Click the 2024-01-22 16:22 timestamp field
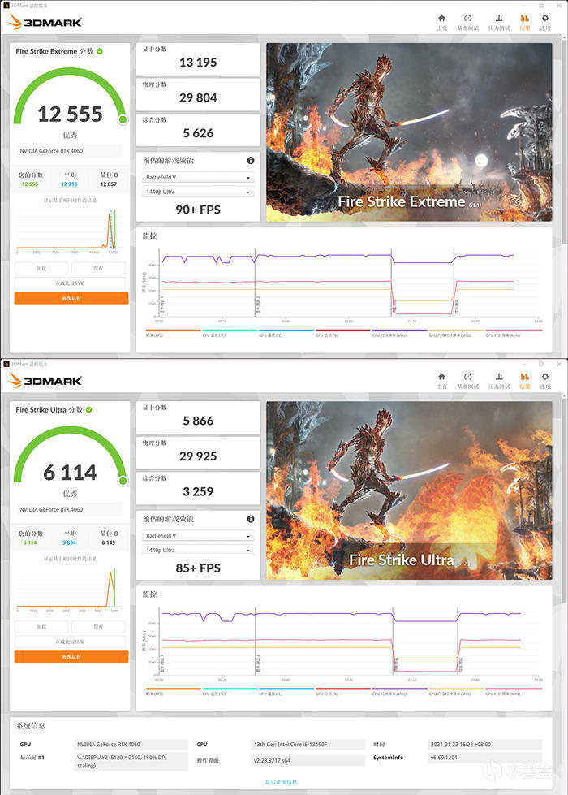The image size is (568, 795). click(485, 745)
